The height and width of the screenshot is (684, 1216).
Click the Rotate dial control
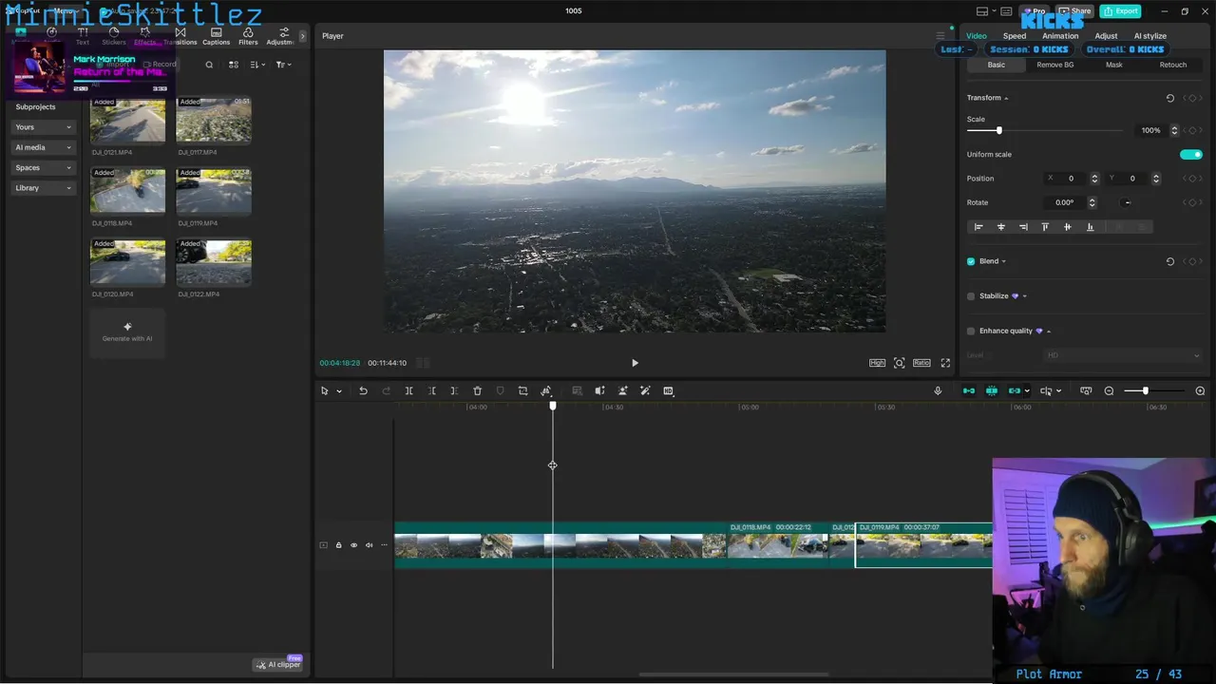coord(1127,202)
